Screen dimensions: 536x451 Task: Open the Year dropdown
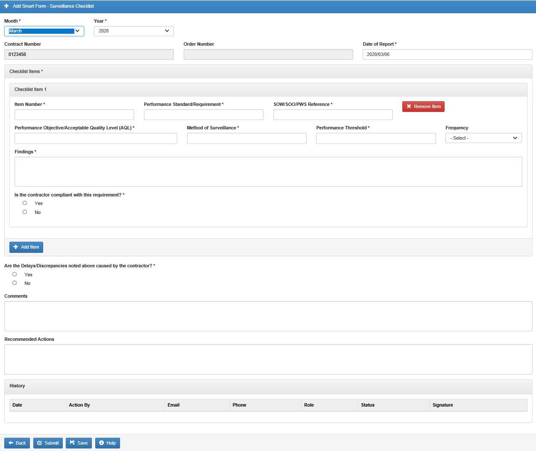coord(133,31)
